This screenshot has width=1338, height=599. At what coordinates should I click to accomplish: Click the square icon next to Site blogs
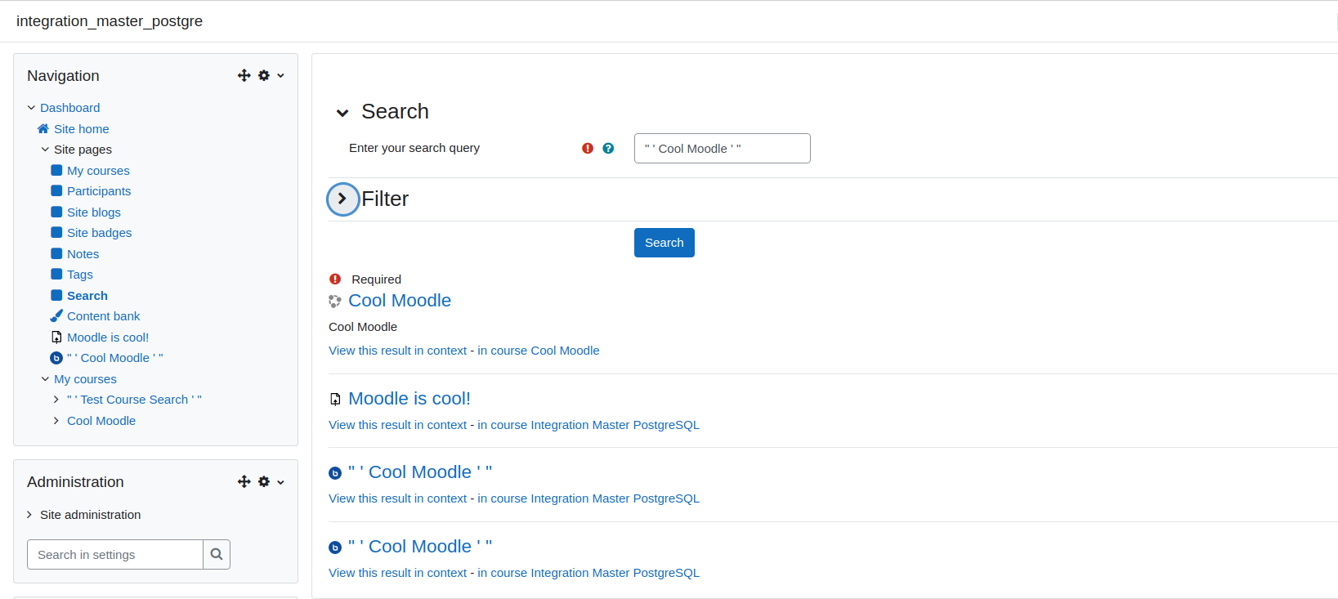pos(56,212)
